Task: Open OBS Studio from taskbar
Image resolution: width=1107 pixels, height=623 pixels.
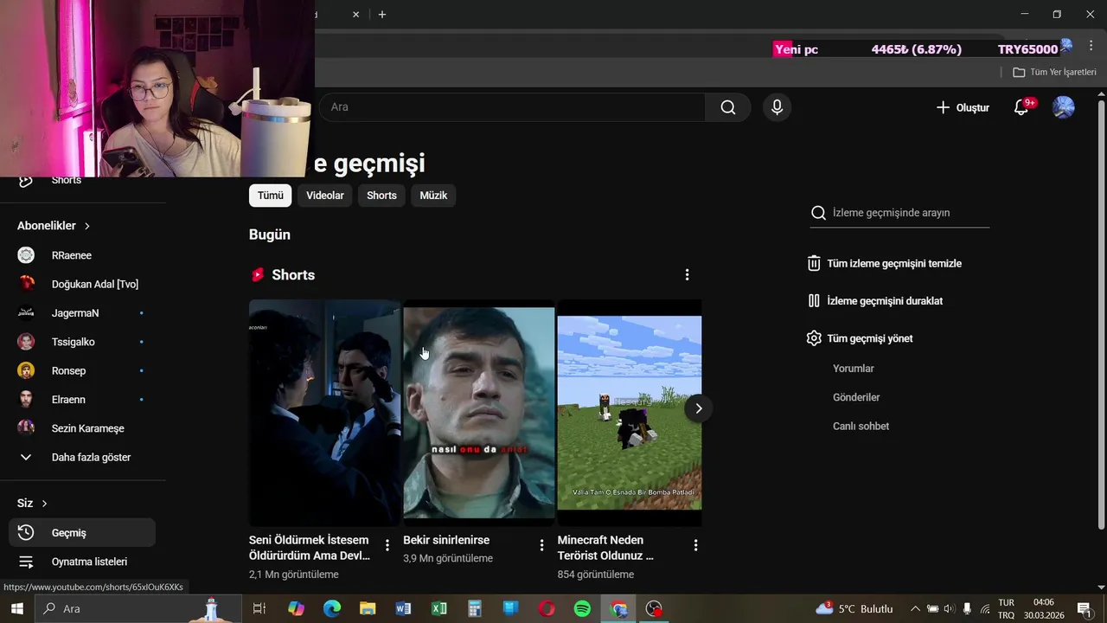Action: [x=655, y=608]
